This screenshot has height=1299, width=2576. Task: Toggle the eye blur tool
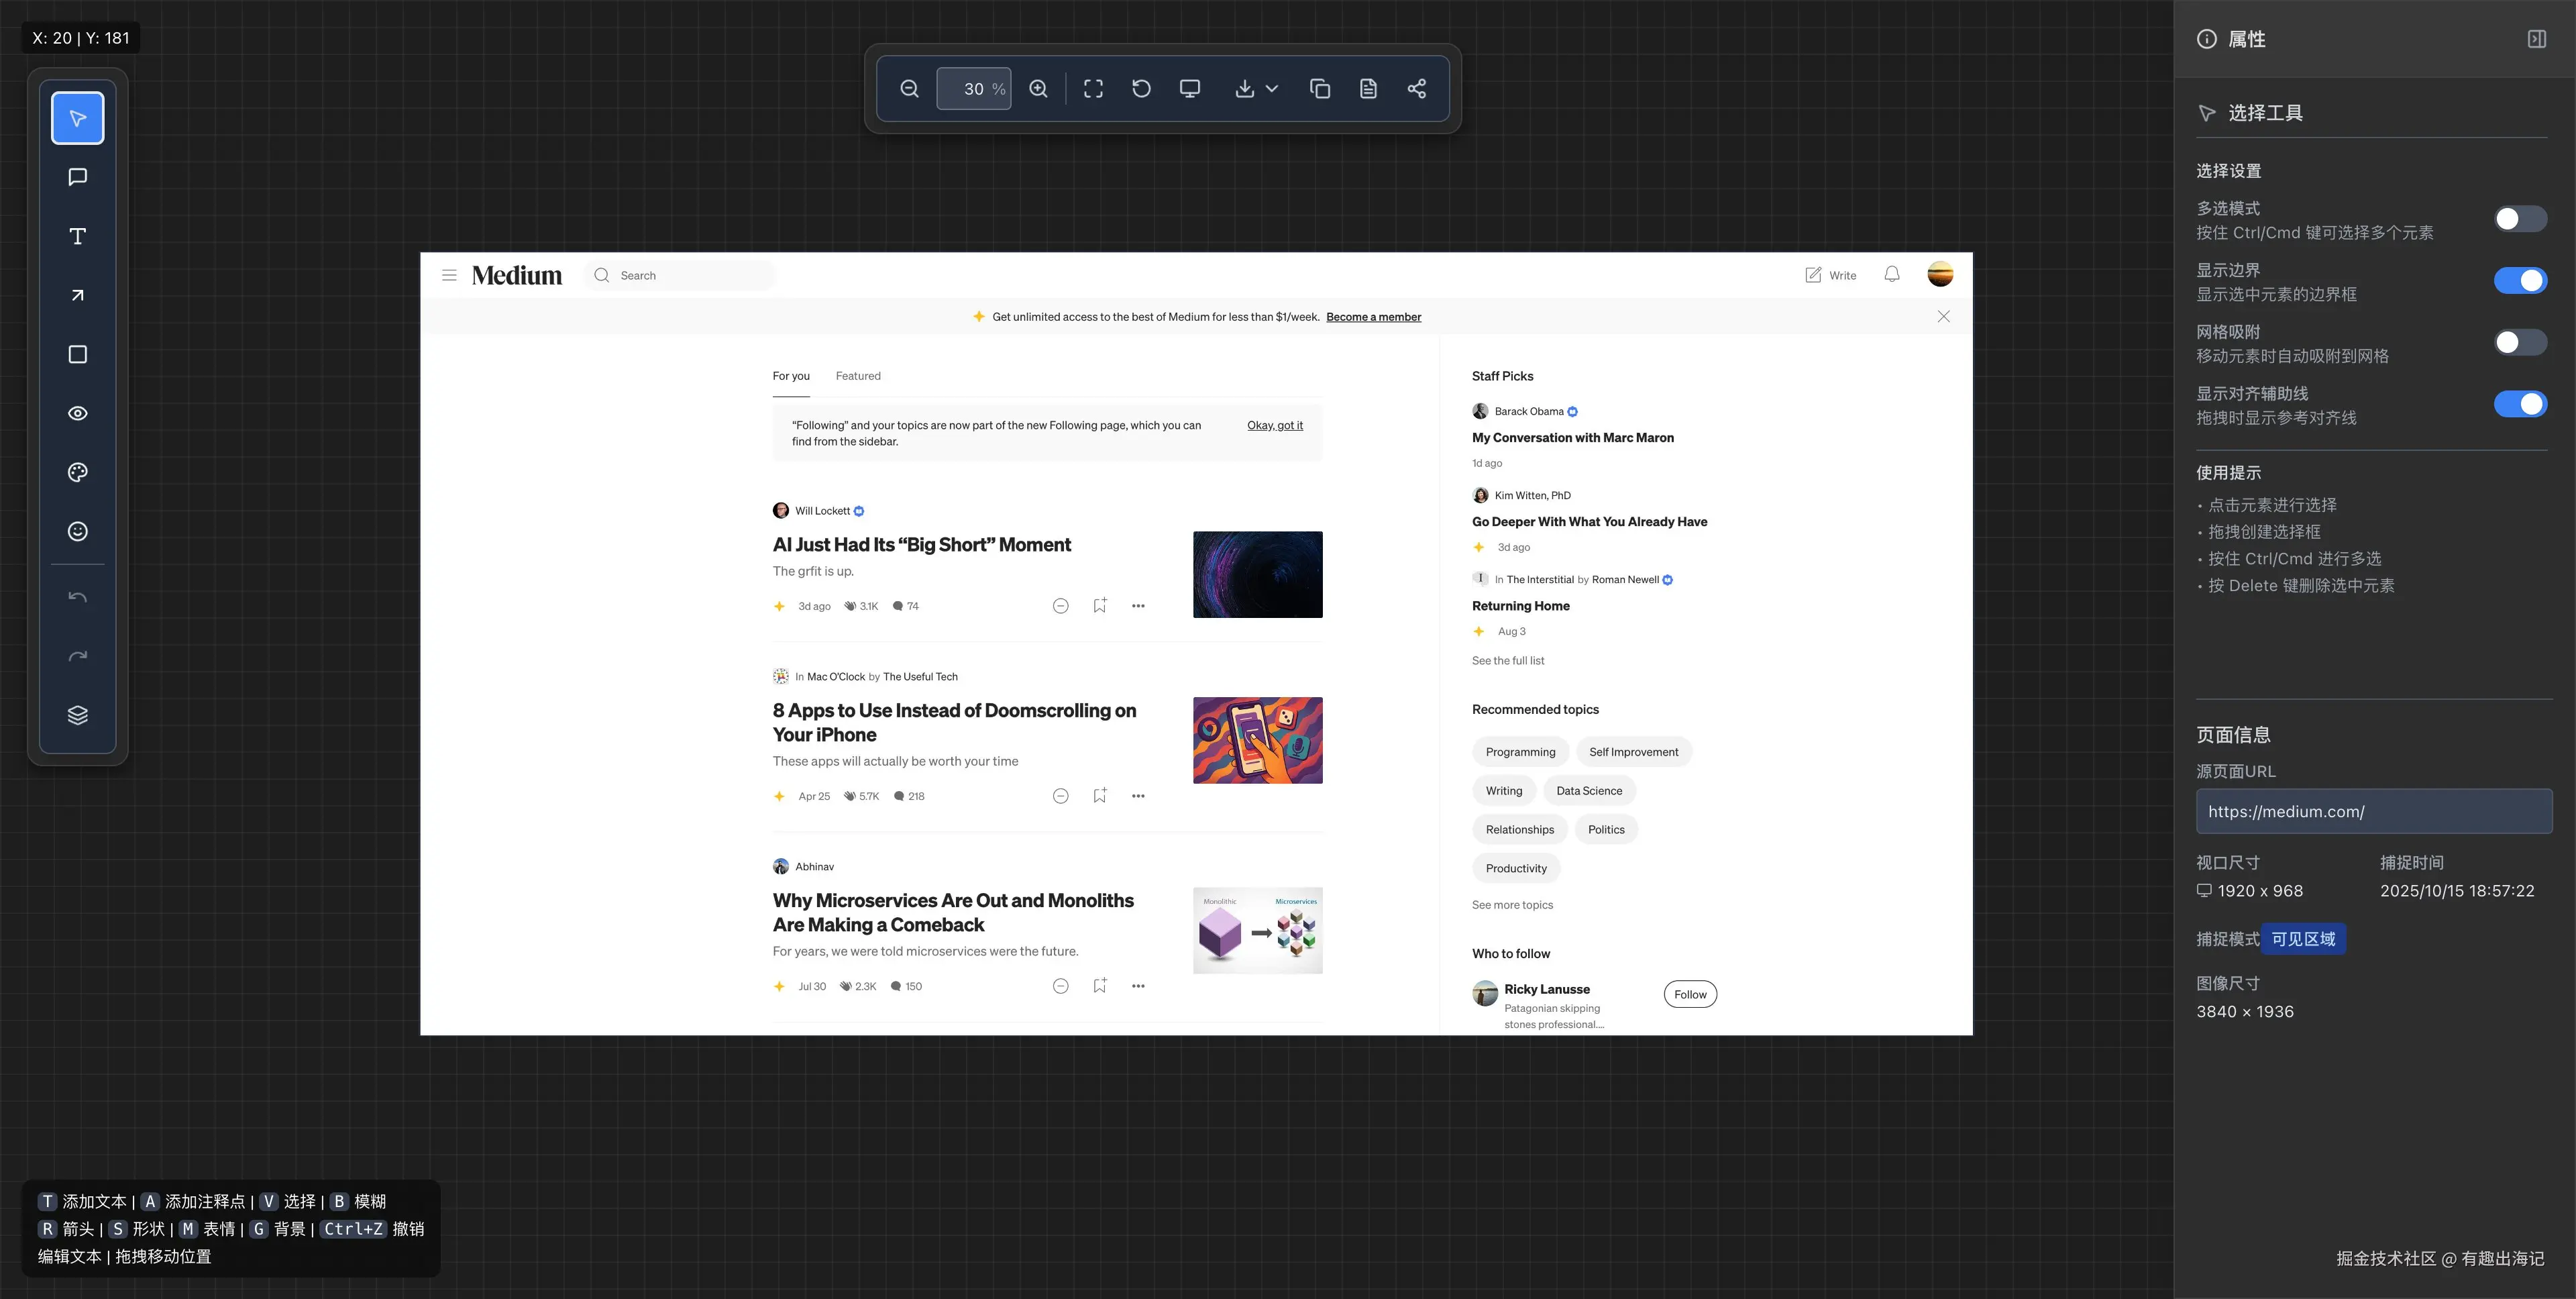77,413
